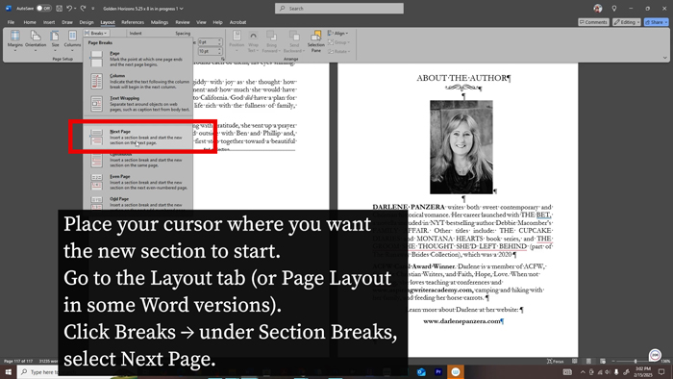The height and width of the screenshot is (379, 673).
Task: Click the Save icon in title bar
Action: pyautogui.click(x=60, y=8)
